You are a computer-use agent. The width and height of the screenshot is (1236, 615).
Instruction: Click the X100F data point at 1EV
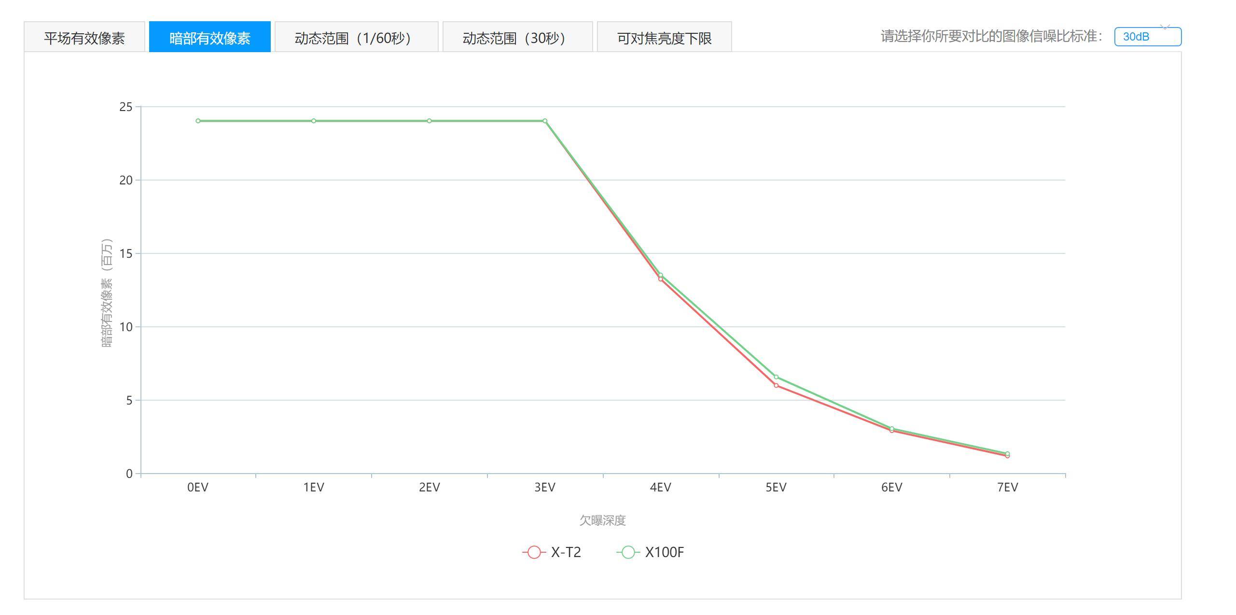pos(314,121)
